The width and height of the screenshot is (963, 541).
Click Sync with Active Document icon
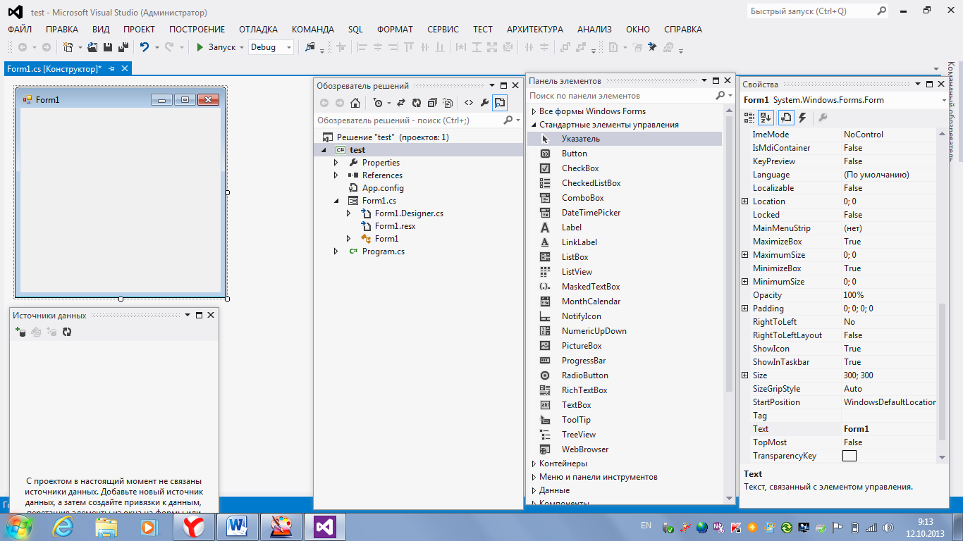pyautogui.click(x=400, y=103)
